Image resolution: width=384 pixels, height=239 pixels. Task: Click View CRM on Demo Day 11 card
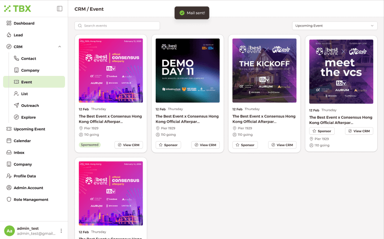(x=205, y=145)
